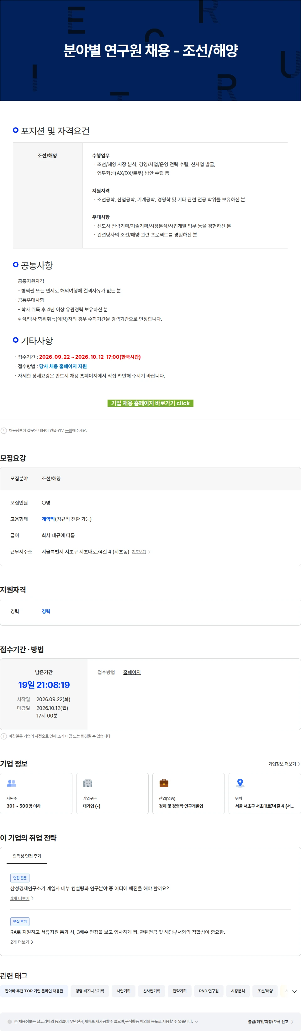Click the 위치 card address 서울 서초구 서초대로74길
The image size is (301, 1031).
pos(265,806)
